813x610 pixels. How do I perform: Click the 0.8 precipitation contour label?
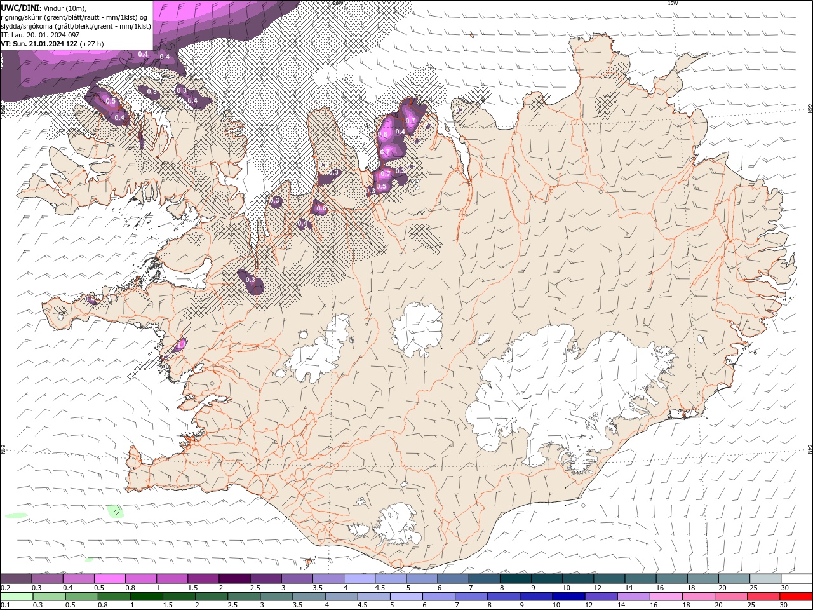pos(382,134)
